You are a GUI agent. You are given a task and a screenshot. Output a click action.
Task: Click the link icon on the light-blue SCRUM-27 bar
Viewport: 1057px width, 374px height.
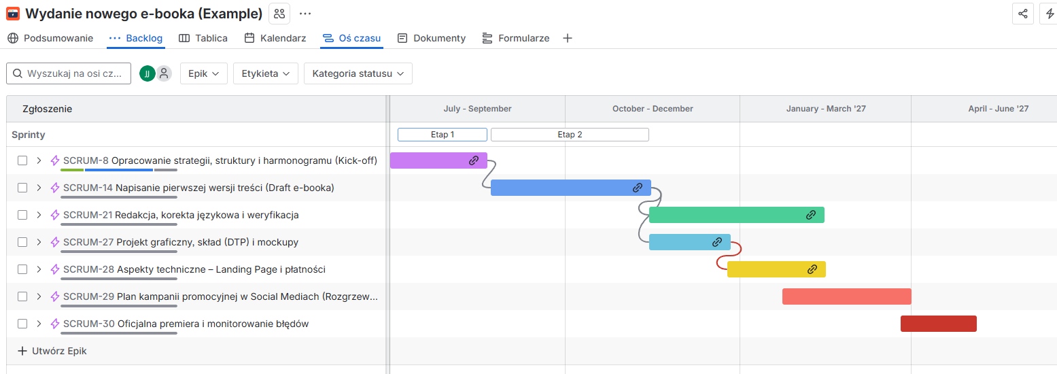tap(716, 242)
